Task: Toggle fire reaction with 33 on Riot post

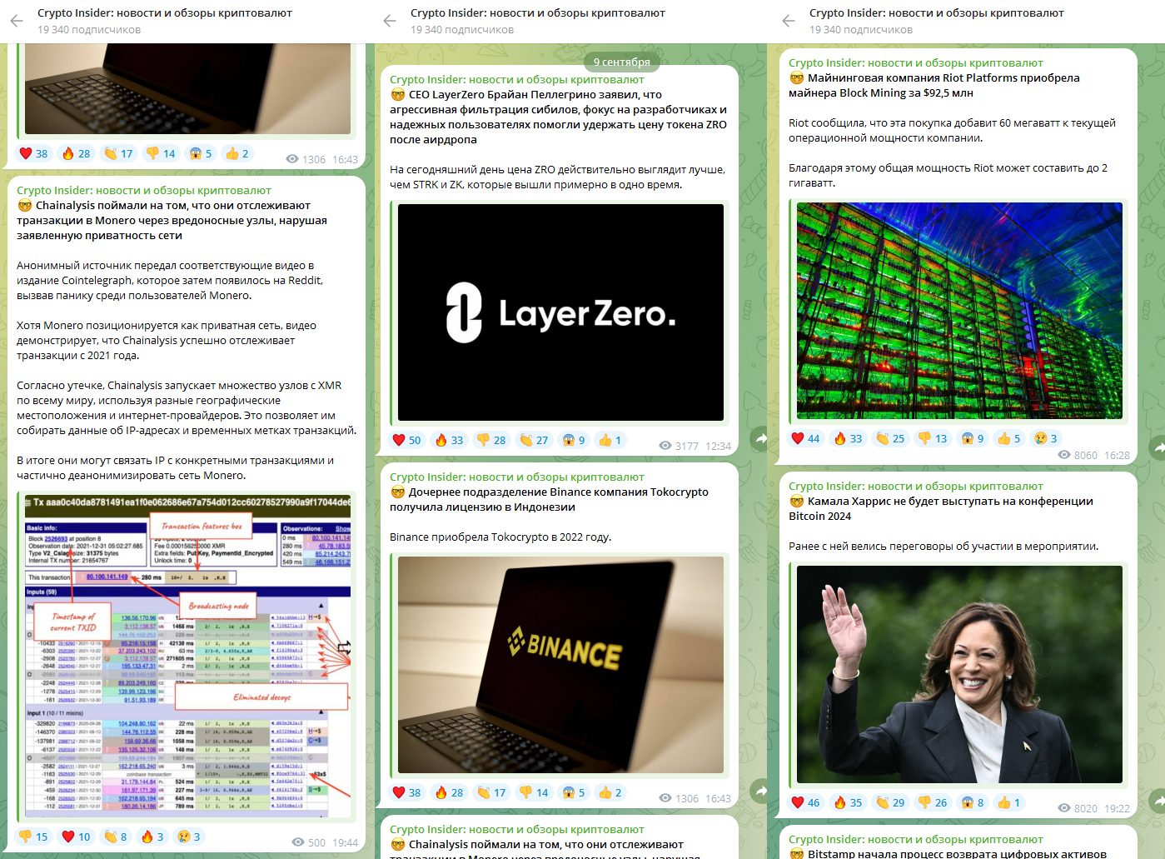Action: pyautogui.click(x=849, y=438)
